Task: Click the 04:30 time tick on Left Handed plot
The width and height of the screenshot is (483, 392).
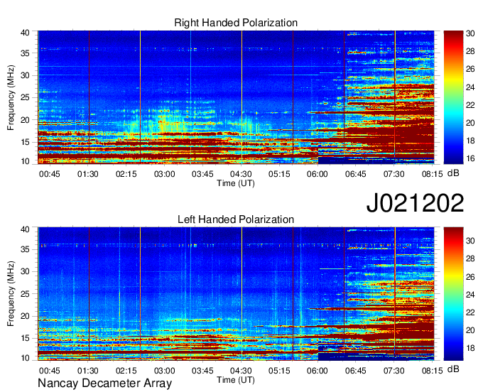Action: coord(241,371)
